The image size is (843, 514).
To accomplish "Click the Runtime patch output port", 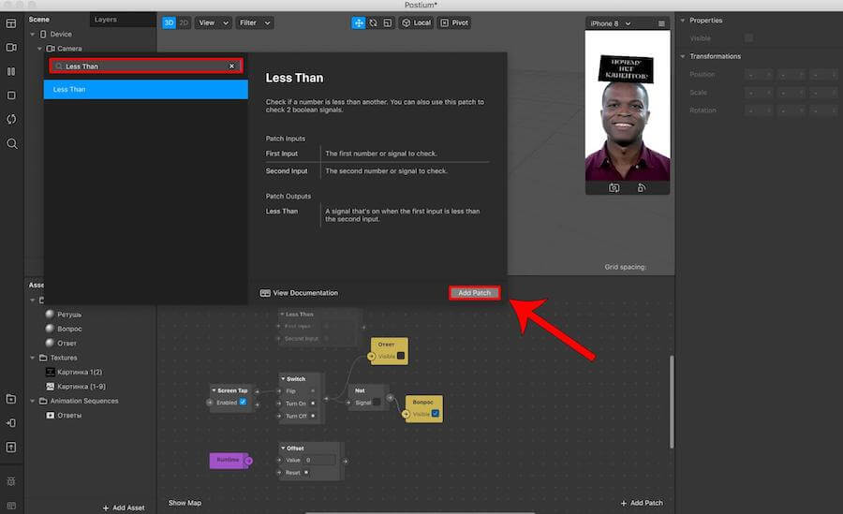I will 248,461.
